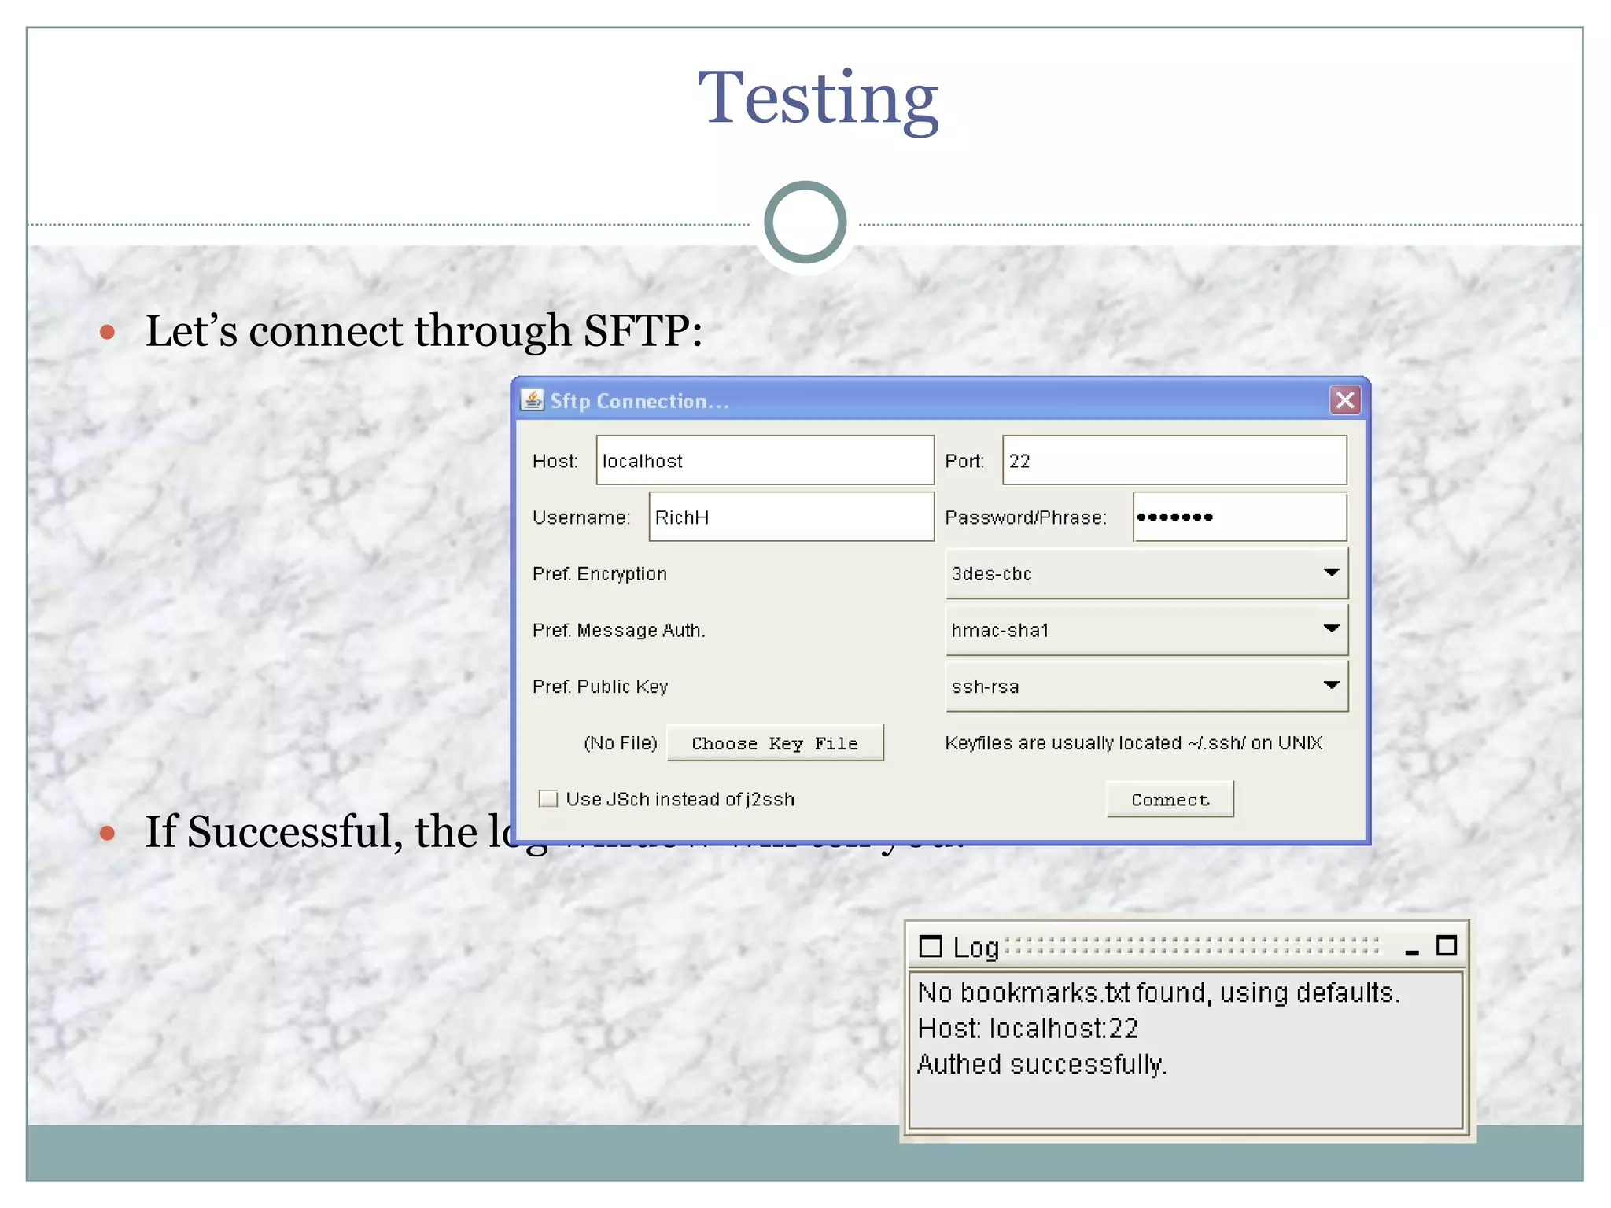Viewport: 1611px width, 1208px height.
Task: Click the Host input field containing localhost
Action: click(x=765, y=460)
